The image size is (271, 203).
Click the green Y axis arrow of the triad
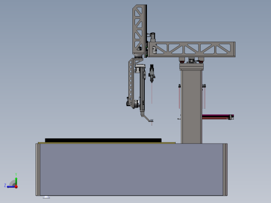click(x=16, y=181)
